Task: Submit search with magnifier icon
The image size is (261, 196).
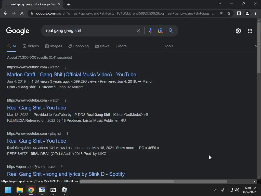Action: coord(171,31)
